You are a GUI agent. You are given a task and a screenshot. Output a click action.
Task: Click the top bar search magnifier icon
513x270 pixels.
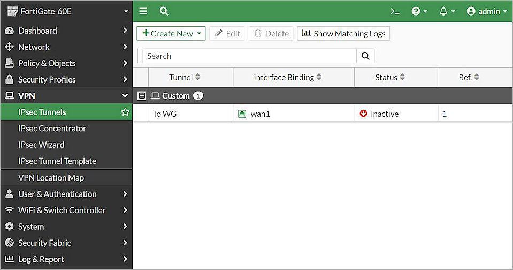[164, 11]
